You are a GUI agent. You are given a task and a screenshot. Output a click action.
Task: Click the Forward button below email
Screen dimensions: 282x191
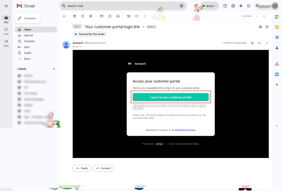tap(104, 168)
